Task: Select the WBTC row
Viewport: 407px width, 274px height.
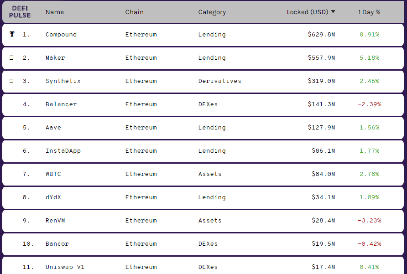Action: (x=203, y=174)
